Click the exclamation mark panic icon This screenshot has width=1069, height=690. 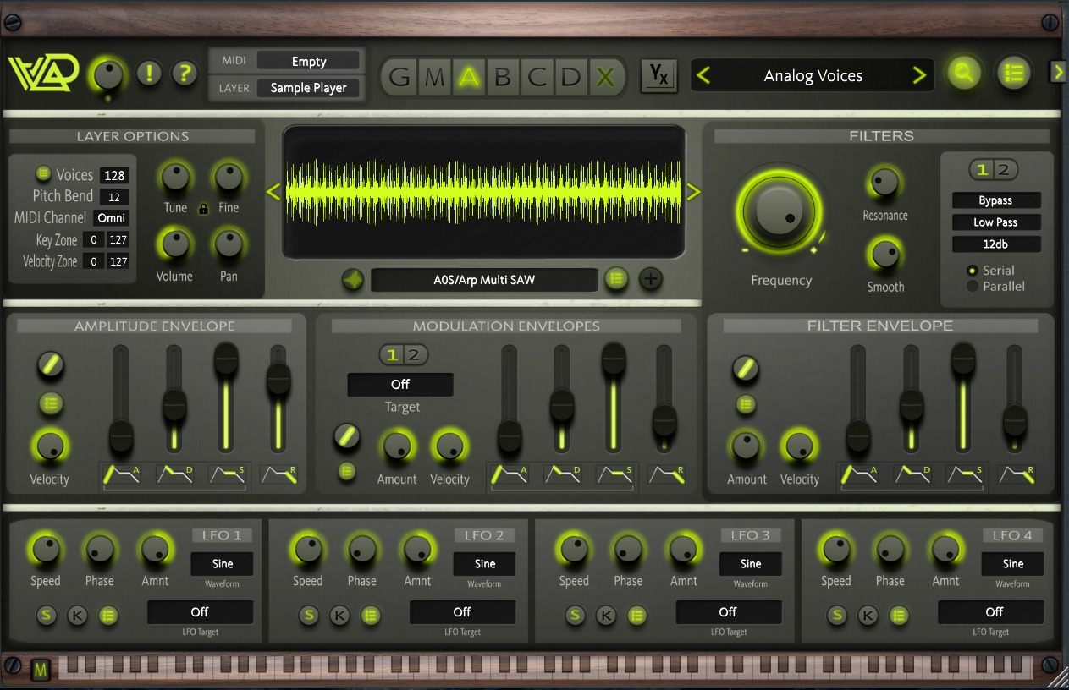coord(149,74)
